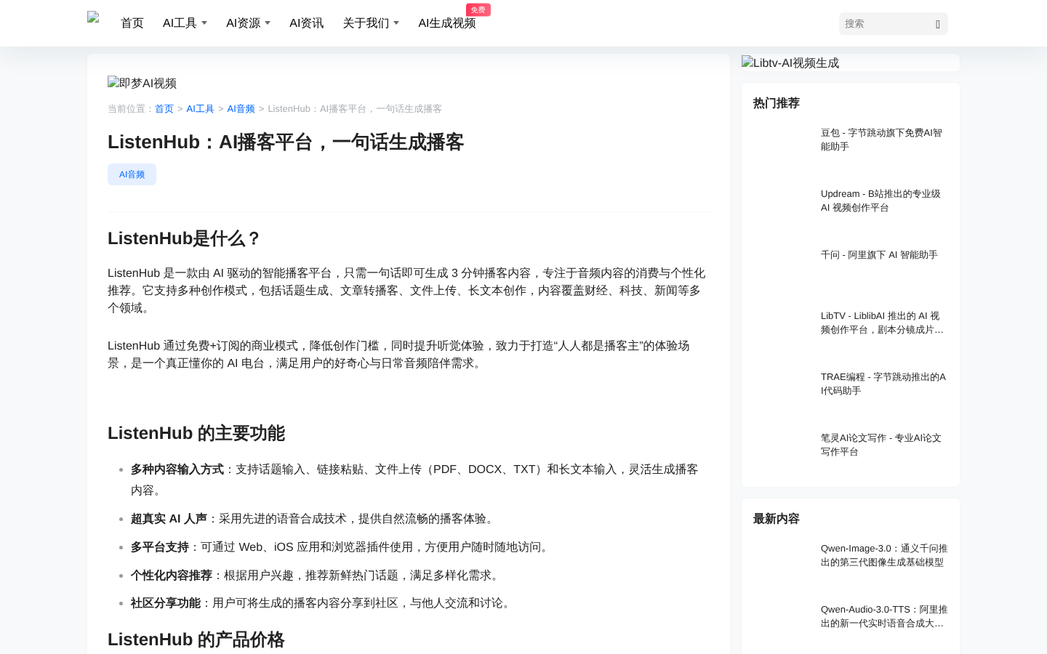Click the 热门推荐 section heading

tap(777, 103)
